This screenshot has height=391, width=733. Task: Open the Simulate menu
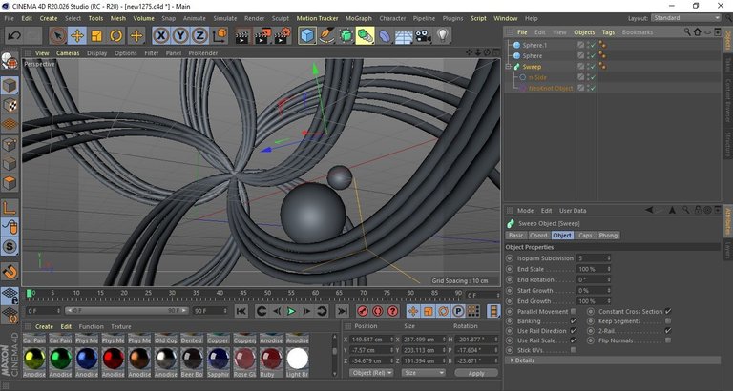click(225, 18)
